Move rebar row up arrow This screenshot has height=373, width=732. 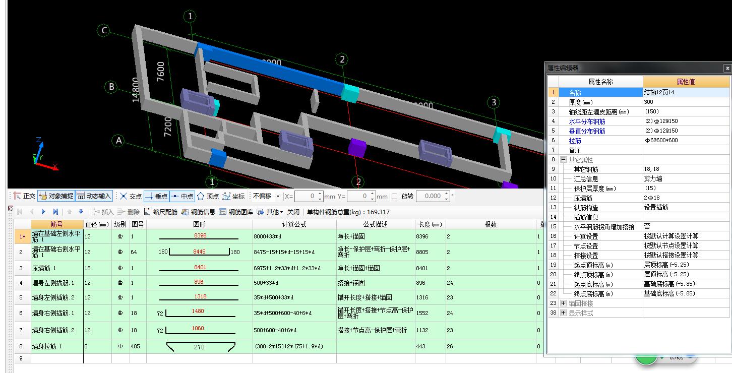tap(70, 212)
